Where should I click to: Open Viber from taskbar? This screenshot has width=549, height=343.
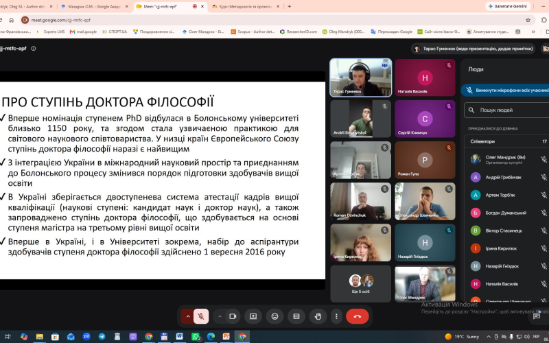tap(133, 336)
